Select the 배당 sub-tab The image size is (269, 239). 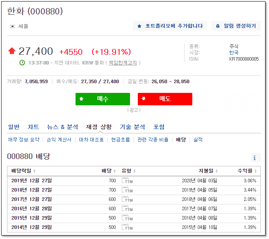coord(181,140)
